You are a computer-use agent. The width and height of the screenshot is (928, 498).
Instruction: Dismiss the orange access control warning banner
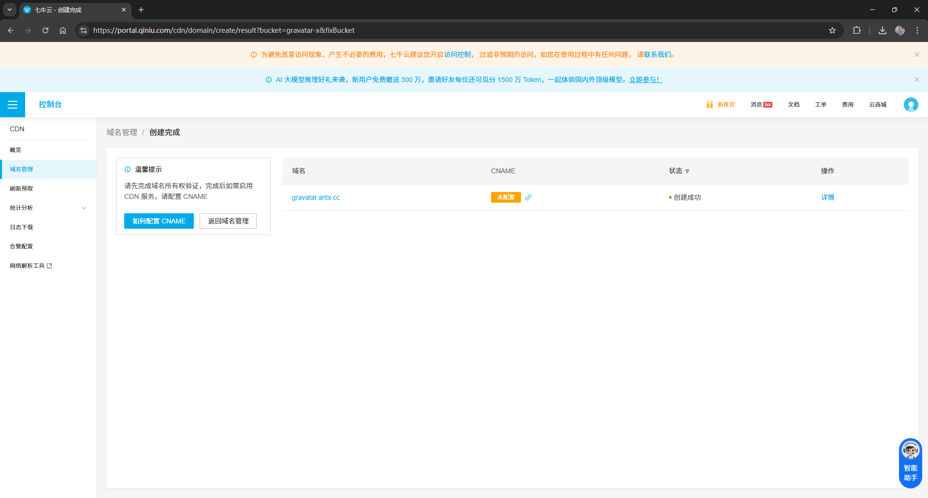pyautogui.click(x=916, y=55)
